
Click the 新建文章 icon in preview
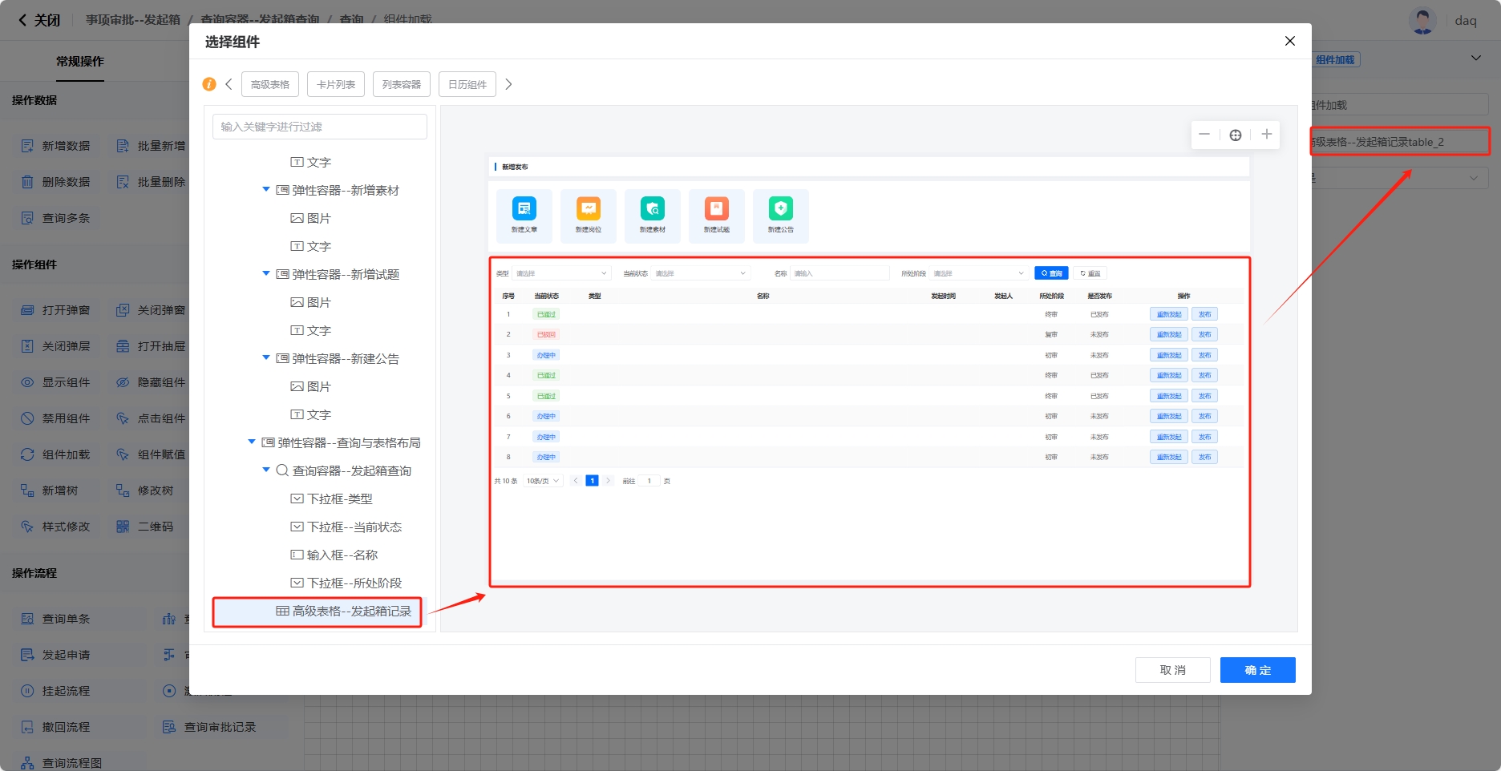pos(524,209)
